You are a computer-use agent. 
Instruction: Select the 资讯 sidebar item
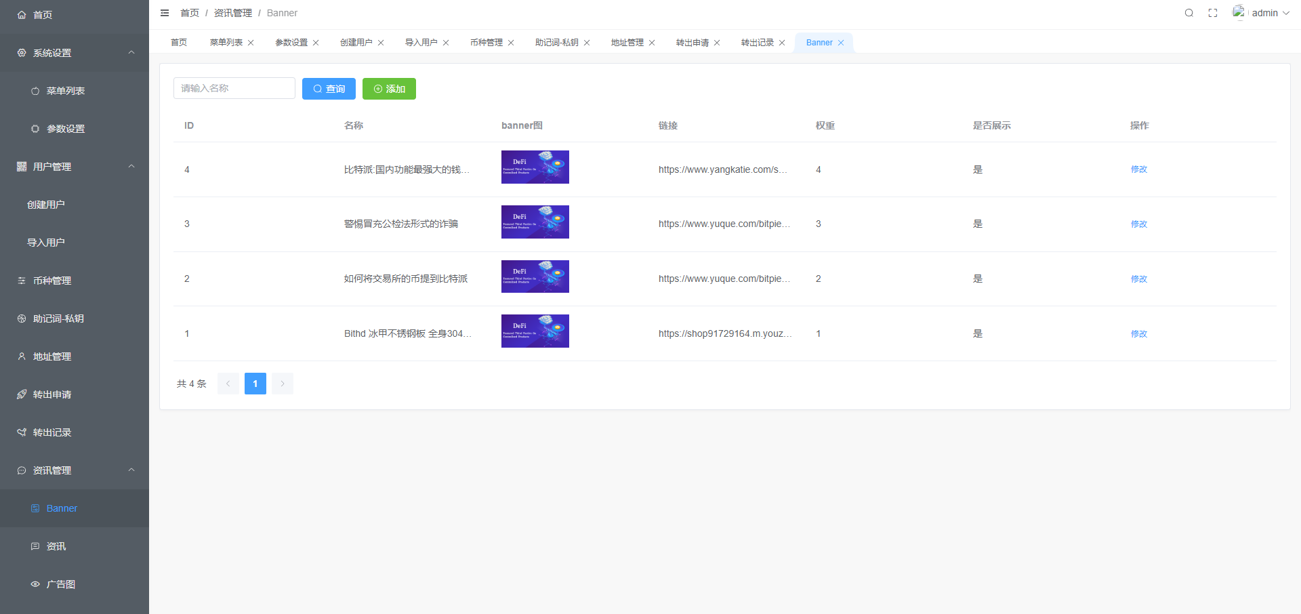pos(56,546)
